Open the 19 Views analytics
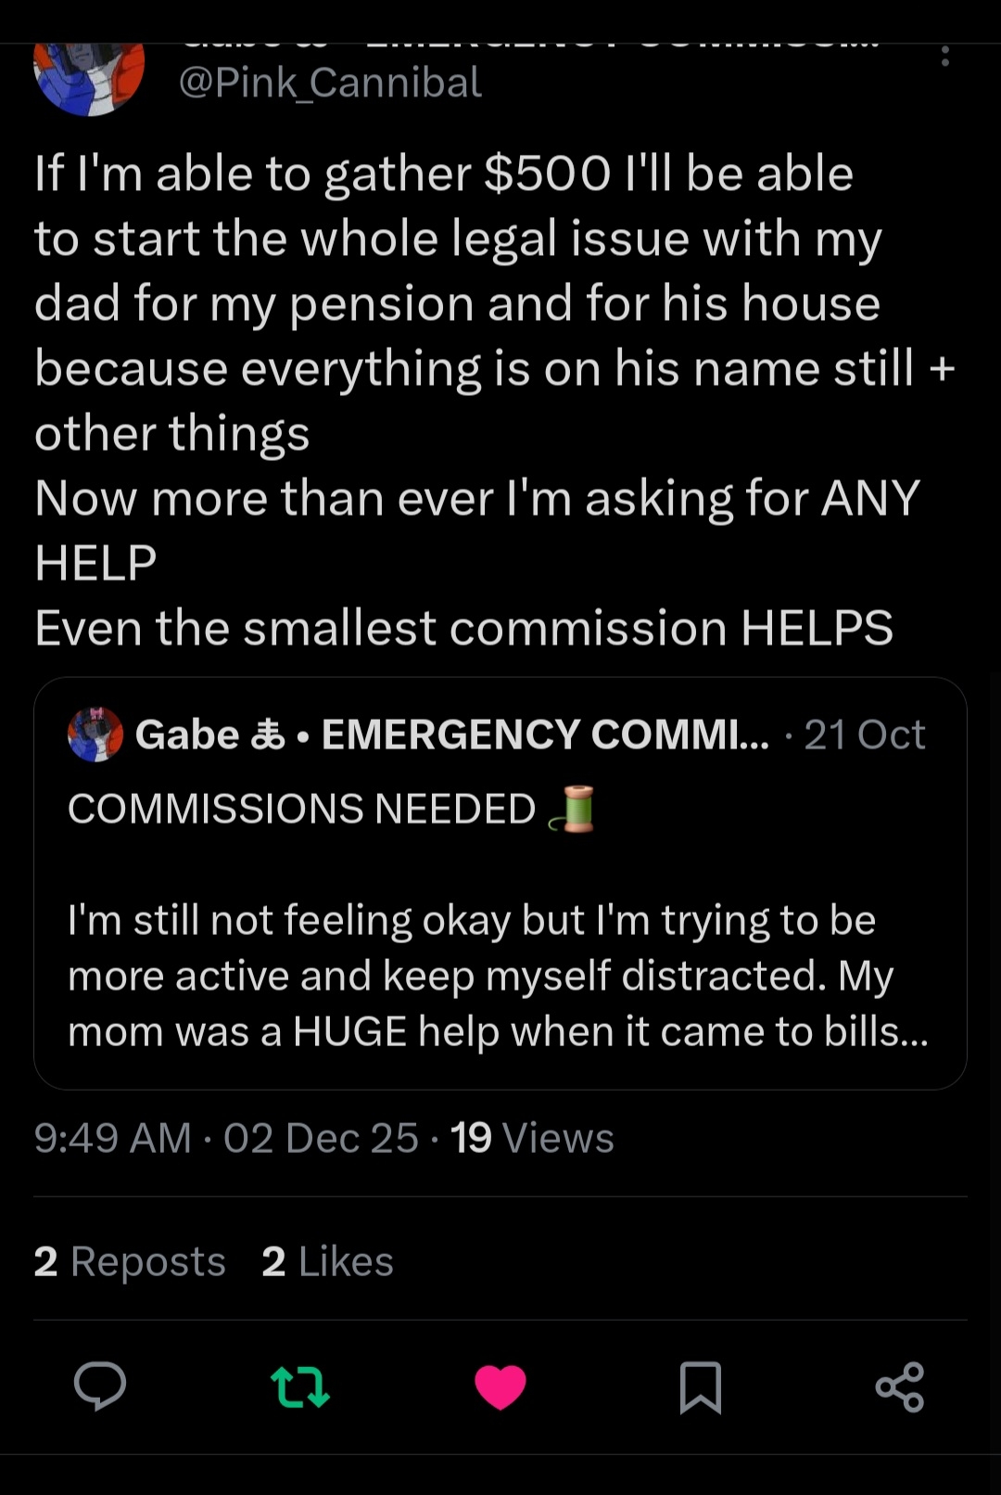1001x1495 pixels. pos(532,1138)
